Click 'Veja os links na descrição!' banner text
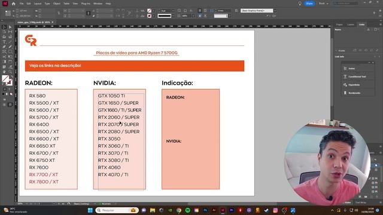The width and height of the screenshot is (383, 215). pyautogui.click(x=55, y=66)
